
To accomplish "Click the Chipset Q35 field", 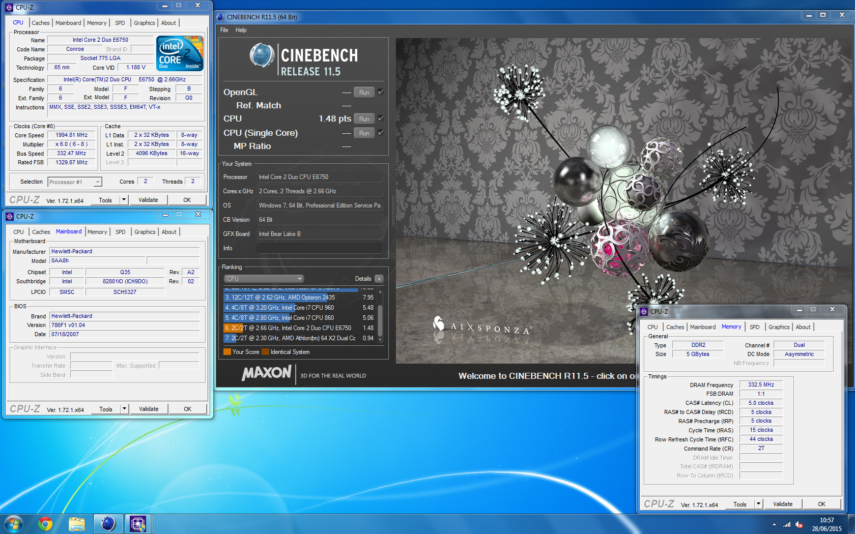I will [125, 273].
